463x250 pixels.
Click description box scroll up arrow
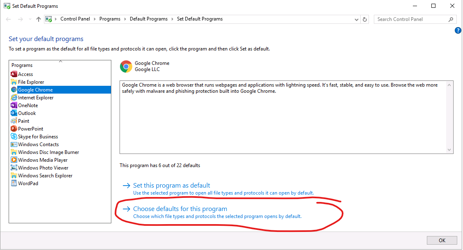pyautogui.click(x=449, y=85)
